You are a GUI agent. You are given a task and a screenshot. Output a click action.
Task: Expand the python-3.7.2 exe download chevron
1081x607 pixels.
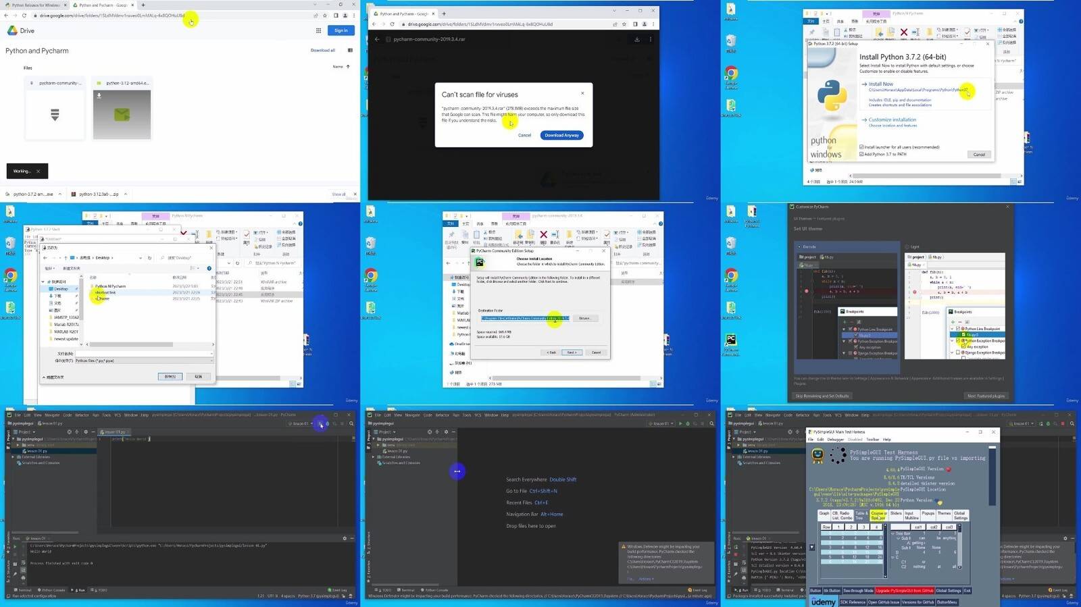[60, 194]
